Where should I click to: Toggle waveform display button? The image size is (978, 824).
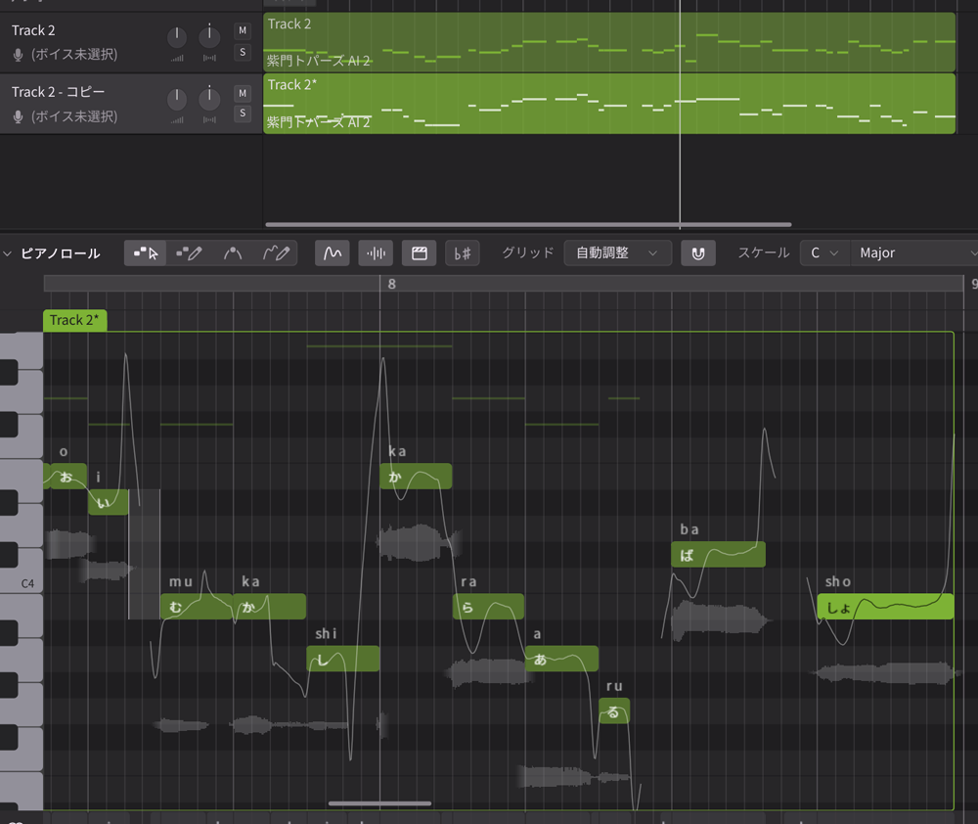click(x=376, y=253)
